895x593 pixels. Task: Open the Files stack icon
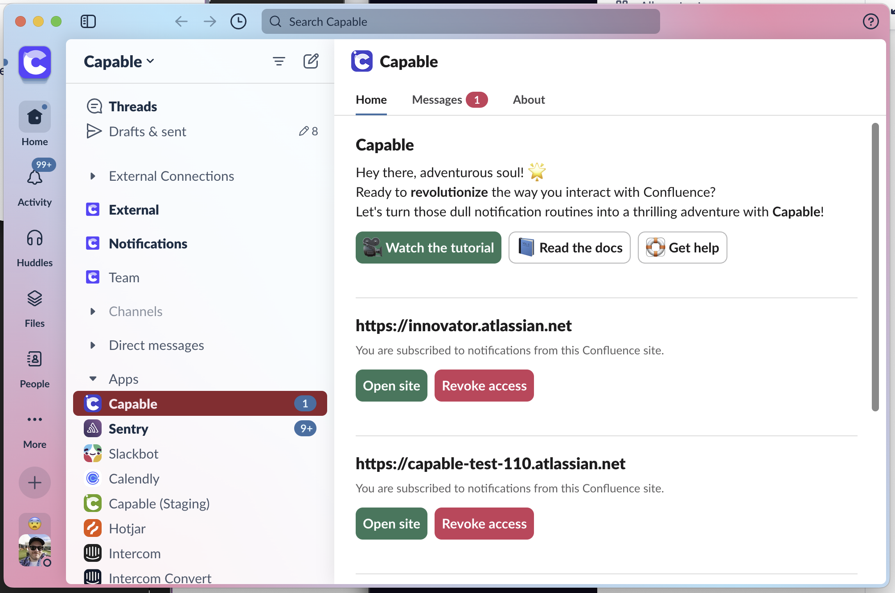(x=35, y=299)
